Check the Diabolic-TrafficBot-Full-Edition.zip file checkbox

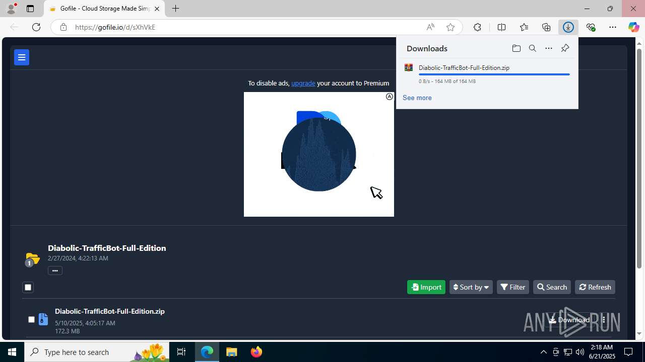click(x=31, y=319)
